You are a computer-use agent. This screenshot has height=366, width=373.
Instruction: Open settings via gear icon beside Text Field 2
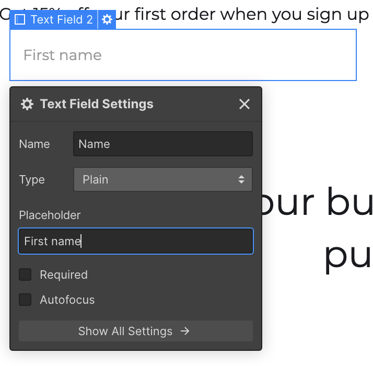click(x=107, y=19)
